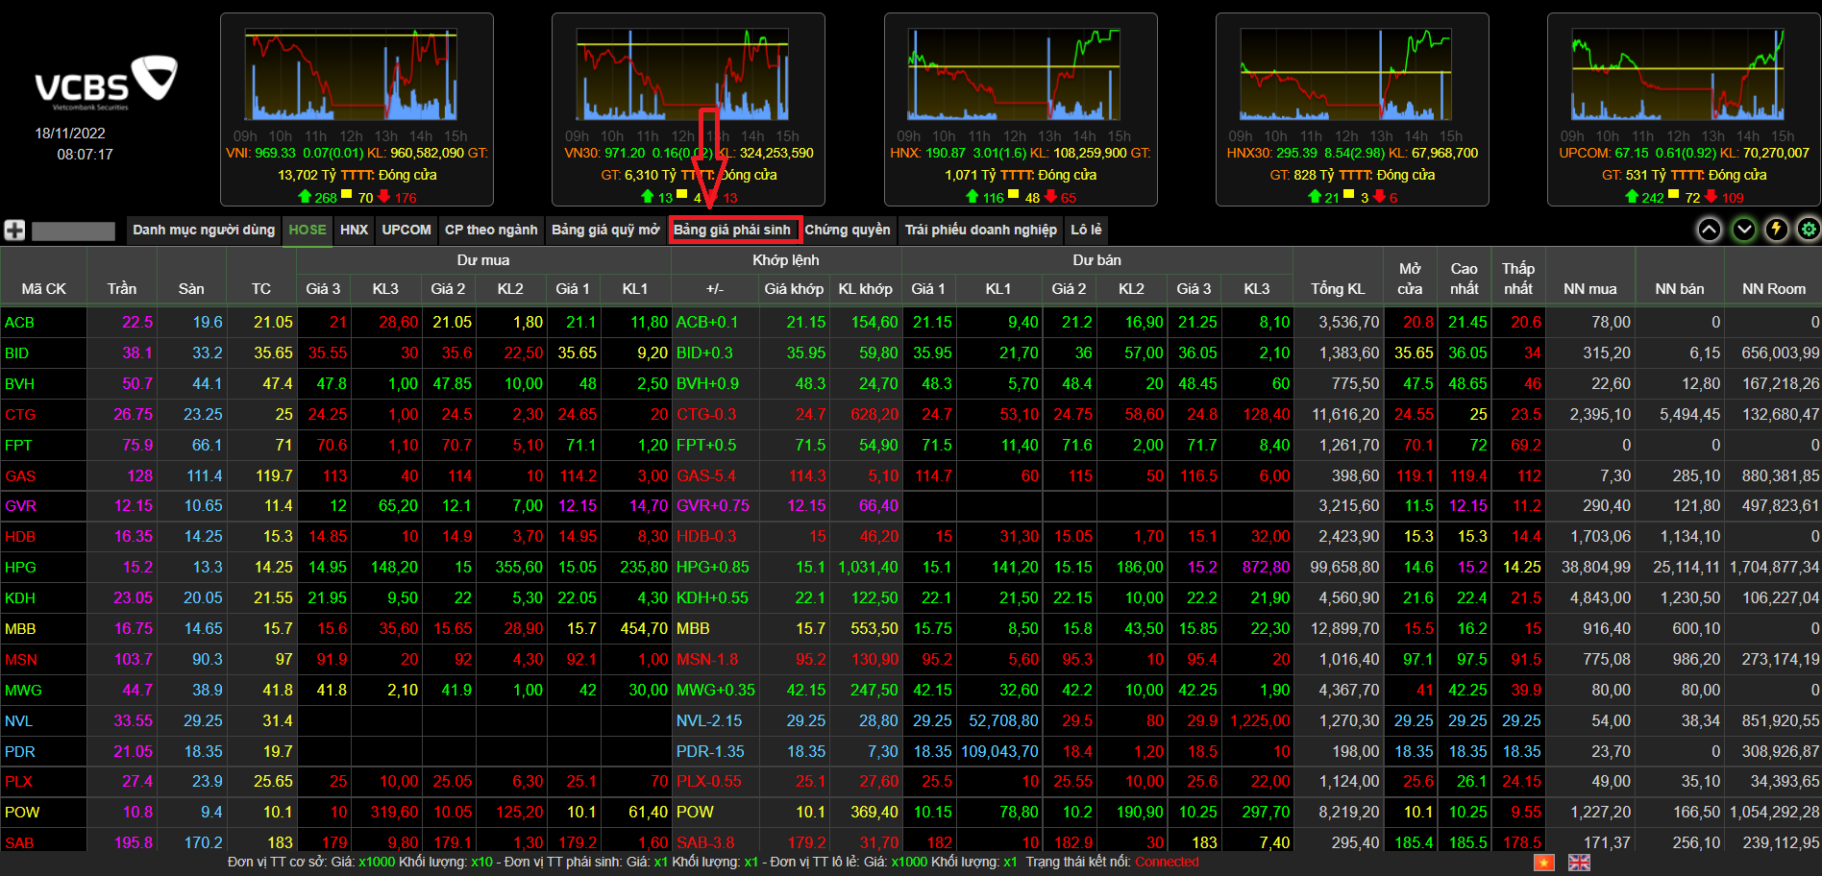
Task: Select the UPCOM tab
Action: [406, 230]
